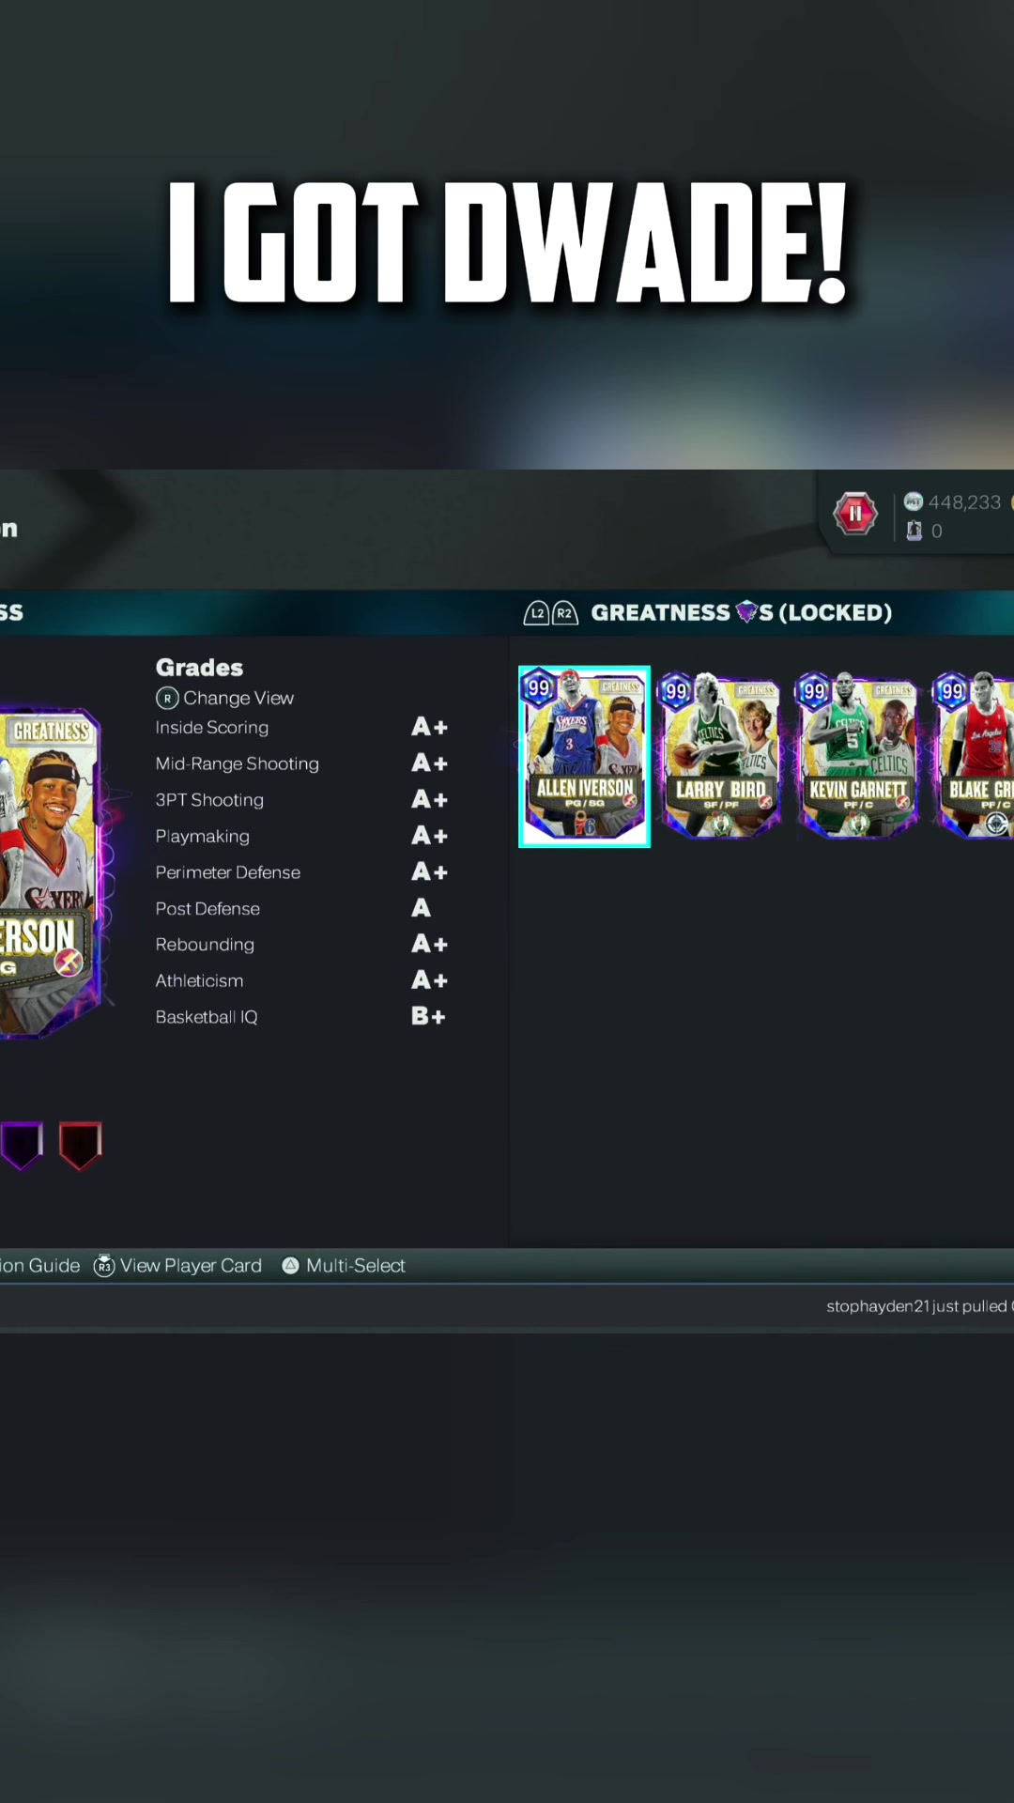Screen dimensions: 1014x1803
Task: Click the R2 shoulder button icon
Action: pyautogui.click(x=564, y=613)
